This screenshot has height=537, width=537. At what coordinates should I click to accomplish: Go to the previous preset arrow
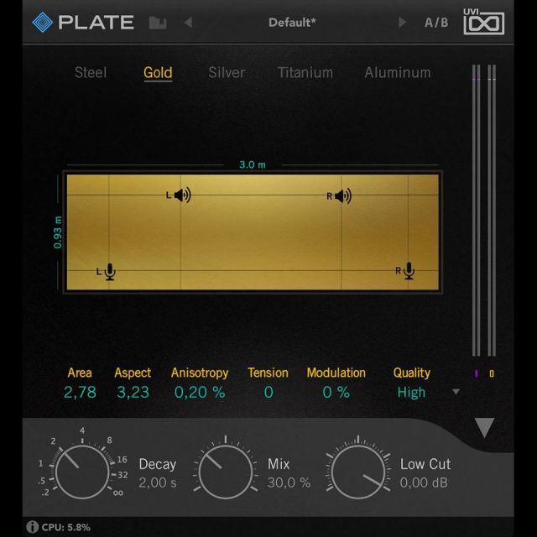[x=188, y=23]
